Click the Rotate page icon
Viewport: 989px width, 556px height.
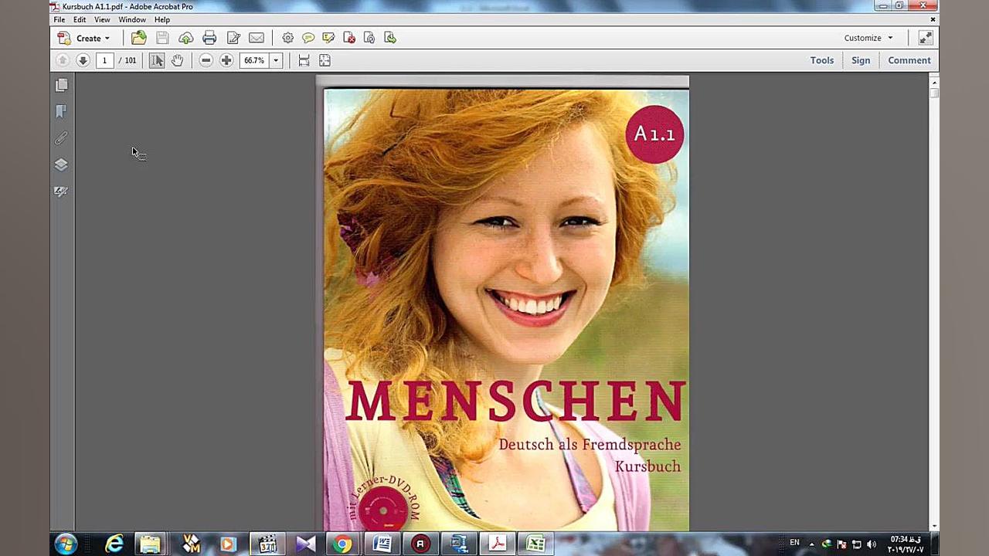(369, 38)
